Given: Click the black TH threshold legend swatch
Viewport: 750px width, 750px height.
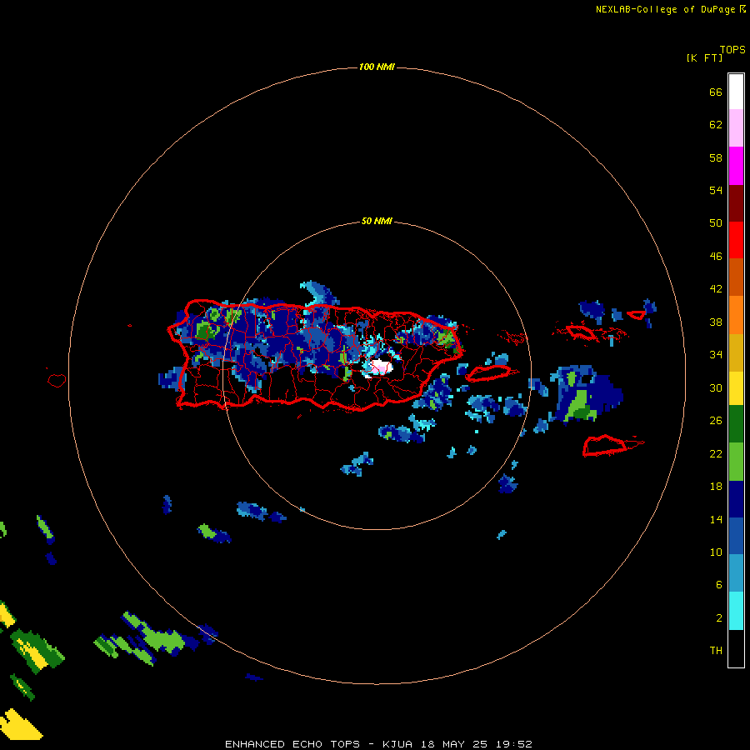Looking at the screenshot, I should click(736, 648).
